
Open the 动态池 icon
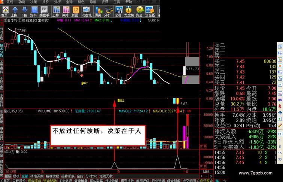pyautogui.click(x=86, y=12)
